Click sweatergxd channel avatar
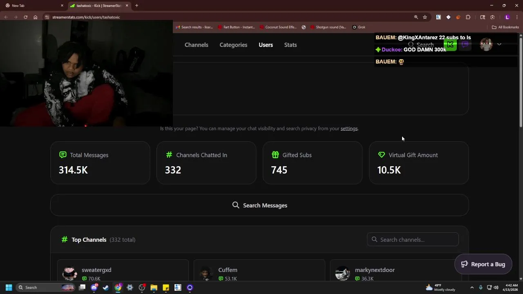Screen dimensions: 523x294 69,274
